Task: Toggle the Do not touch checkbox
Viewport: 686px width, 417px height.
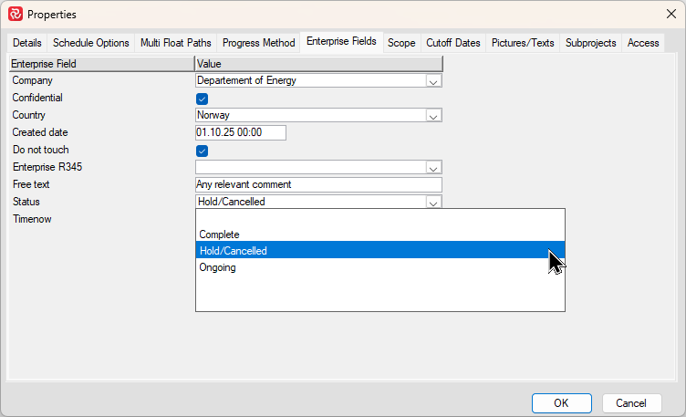Action: coord(203,151)
